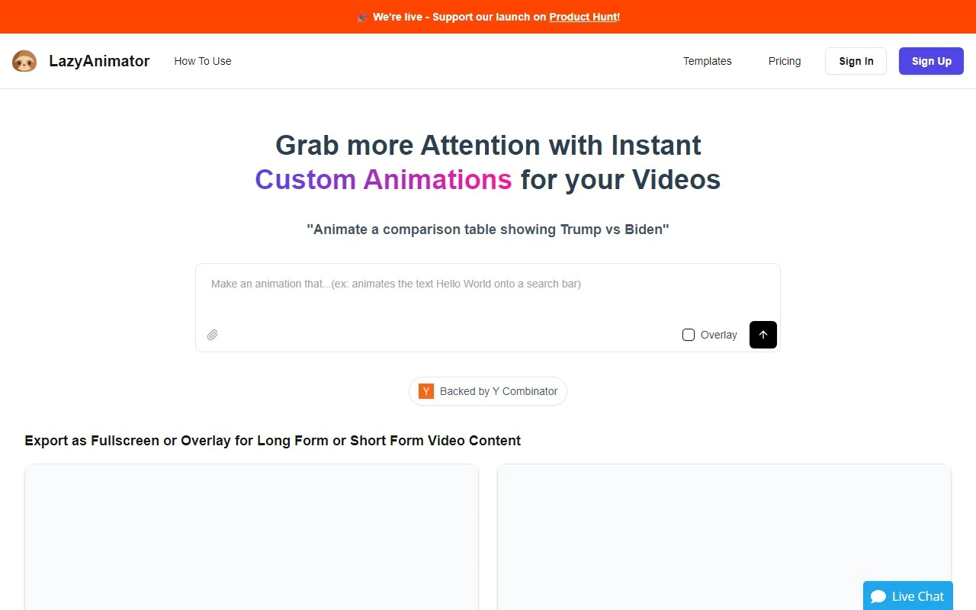This screenshot has width=976, height=610.
Task: Click the Live Chat speech bubble icon
Action: [878, 596]
